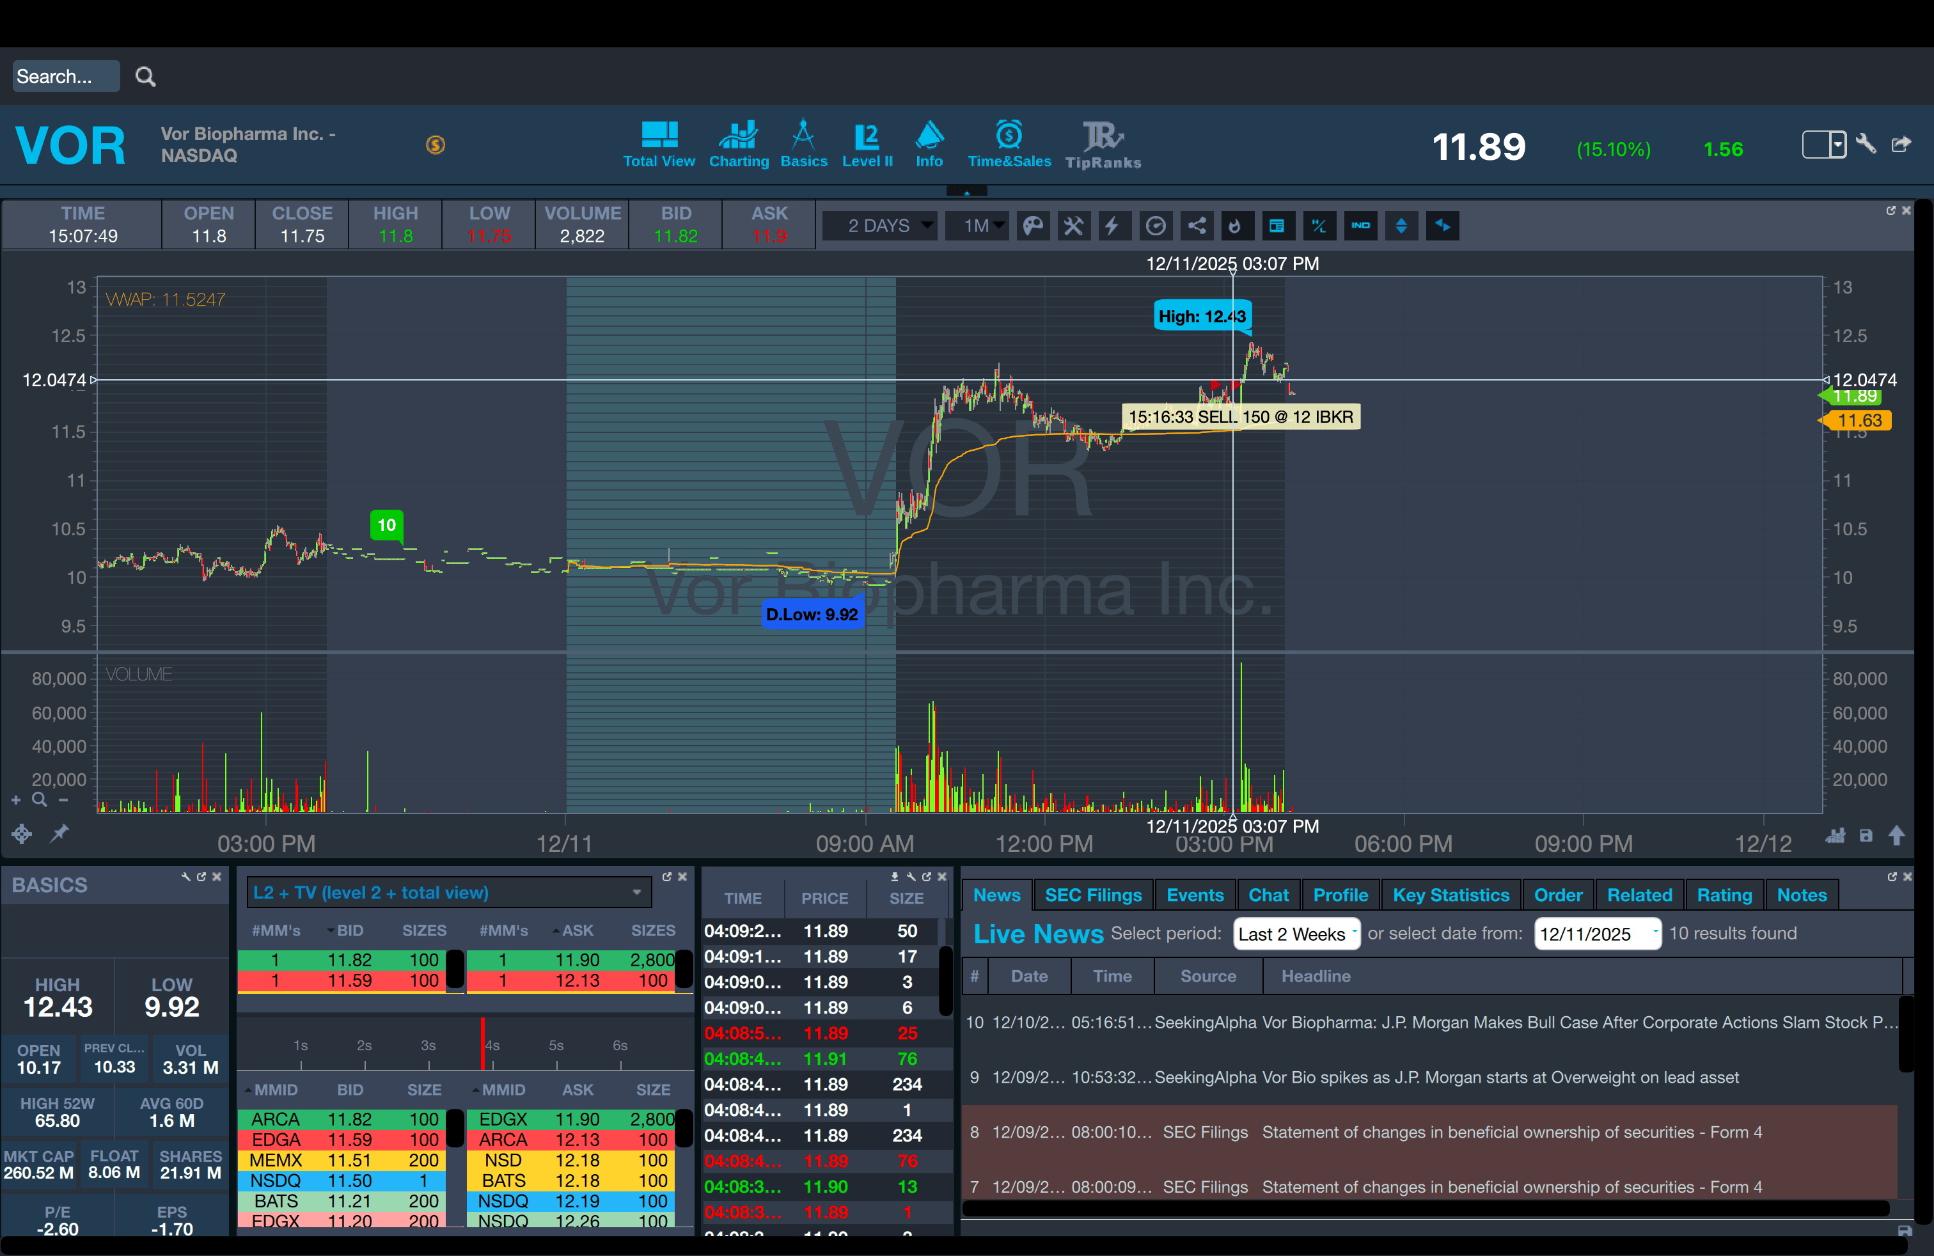
Task: Expand the 2 DAYS range dropdown
Action: 880,226
